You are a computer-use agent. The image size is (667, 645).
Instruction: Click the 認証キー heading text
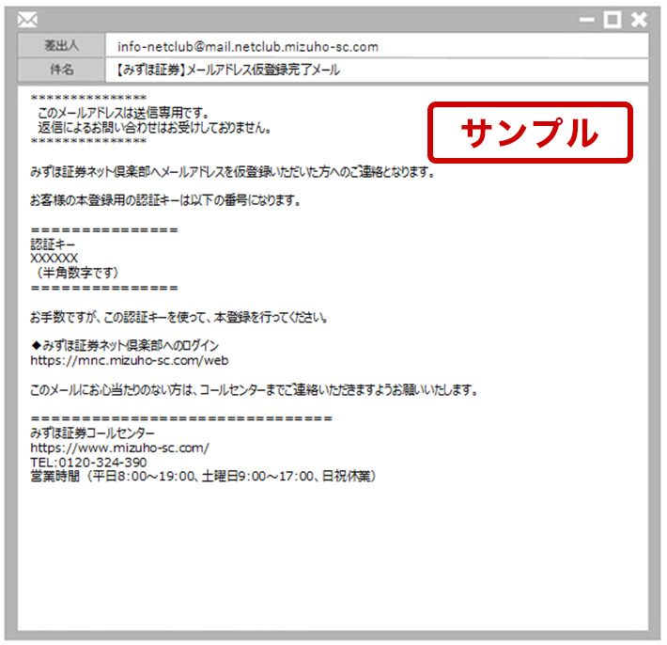coord(53,244)
